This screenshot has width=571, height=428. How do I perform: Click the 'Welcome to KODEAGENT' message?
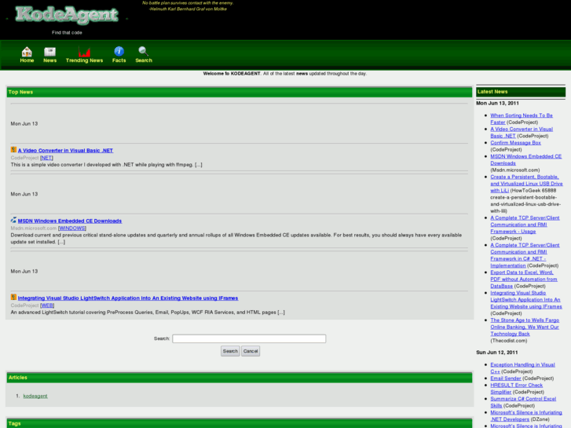pyautogui.click(x=285, y=74)
